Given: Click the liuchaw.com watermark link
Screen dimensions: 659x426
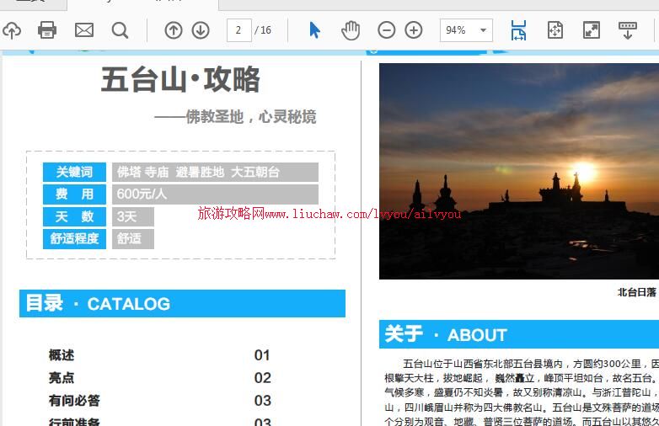Looking at the screenshot, I should coord(329,215).
